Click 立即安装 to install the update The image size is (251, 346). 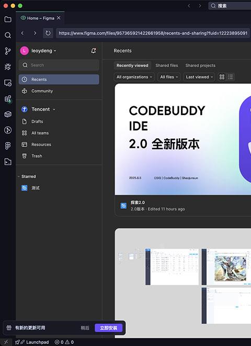coord(108,328)
